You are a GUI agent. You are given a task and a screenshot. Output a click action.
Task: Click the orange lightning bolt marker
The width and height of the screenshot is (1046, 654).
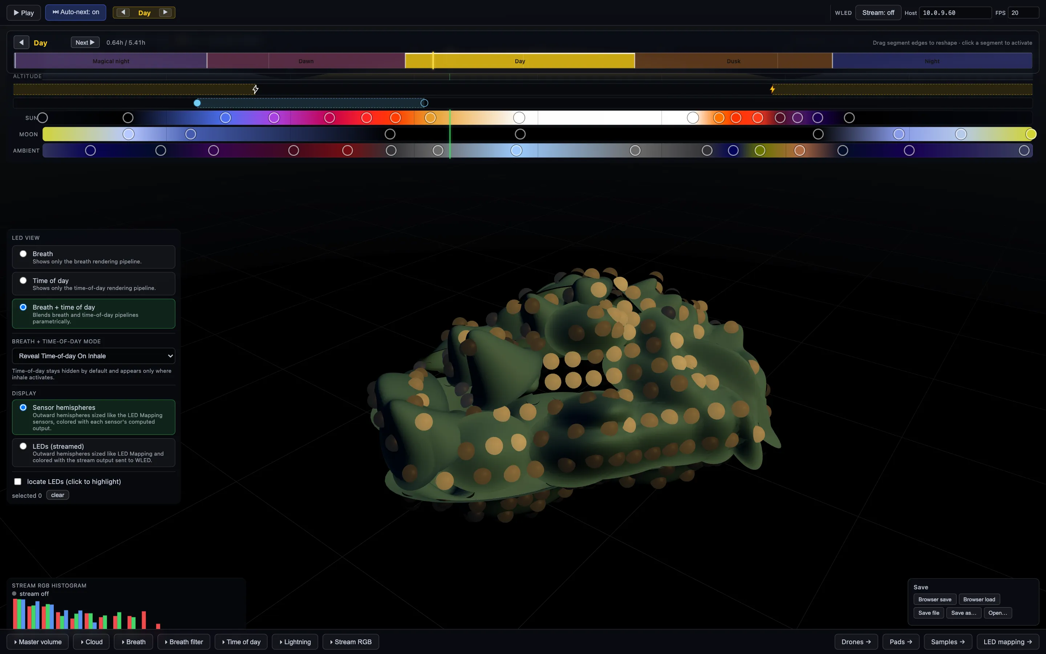pos(773,89)
